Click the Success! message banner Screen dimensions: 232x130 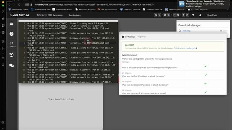173,47
